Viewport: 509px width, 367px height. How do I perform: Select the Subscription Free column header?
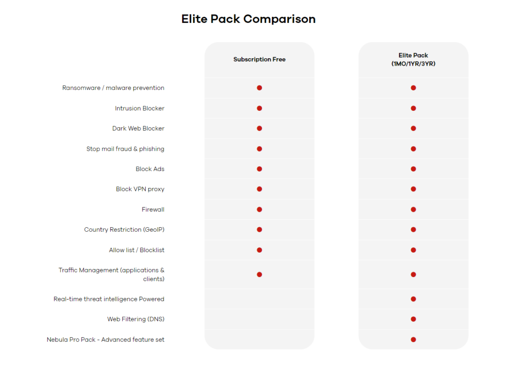(259, 60)
